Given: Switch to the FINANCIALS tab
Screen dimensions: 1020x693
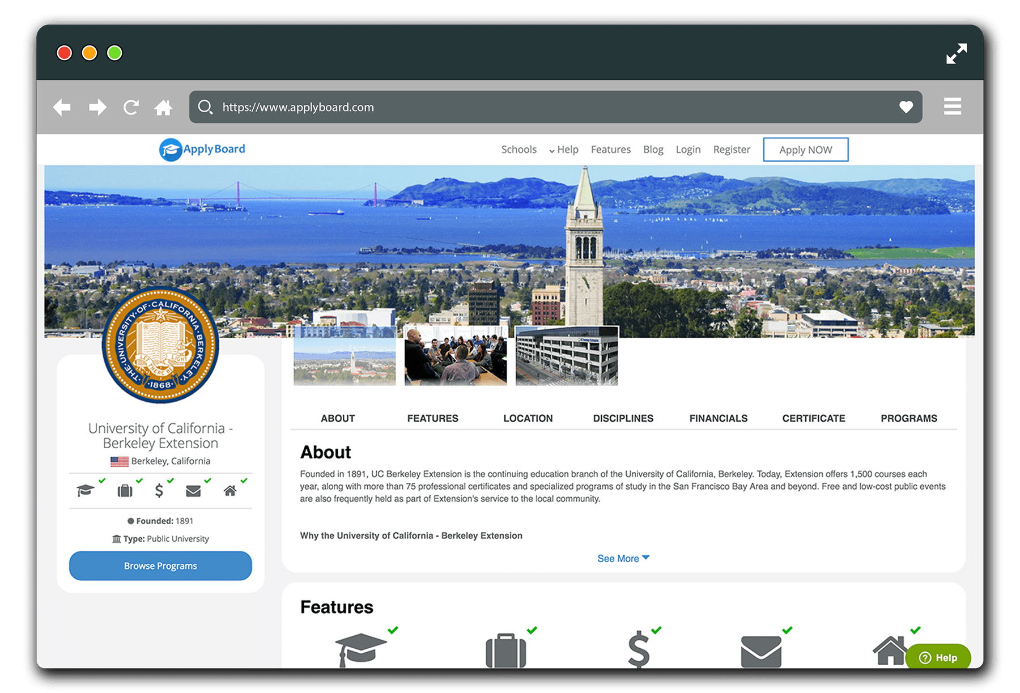Looking at the screenshot, I should [719, 418].
